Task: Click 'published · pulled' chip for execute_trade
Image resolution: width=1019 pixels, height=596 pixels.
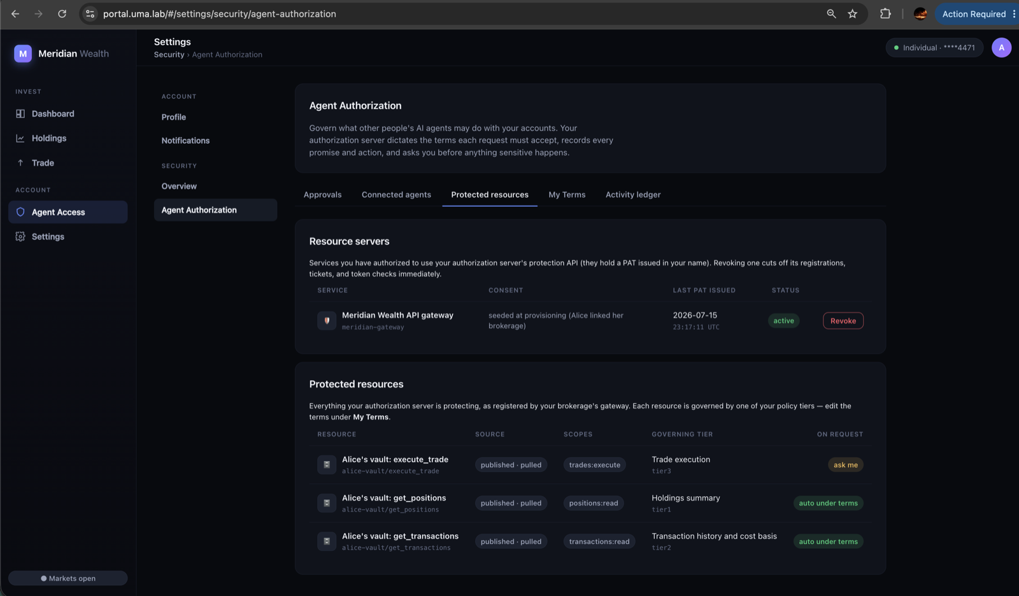Action: click(x=511, y=465)
